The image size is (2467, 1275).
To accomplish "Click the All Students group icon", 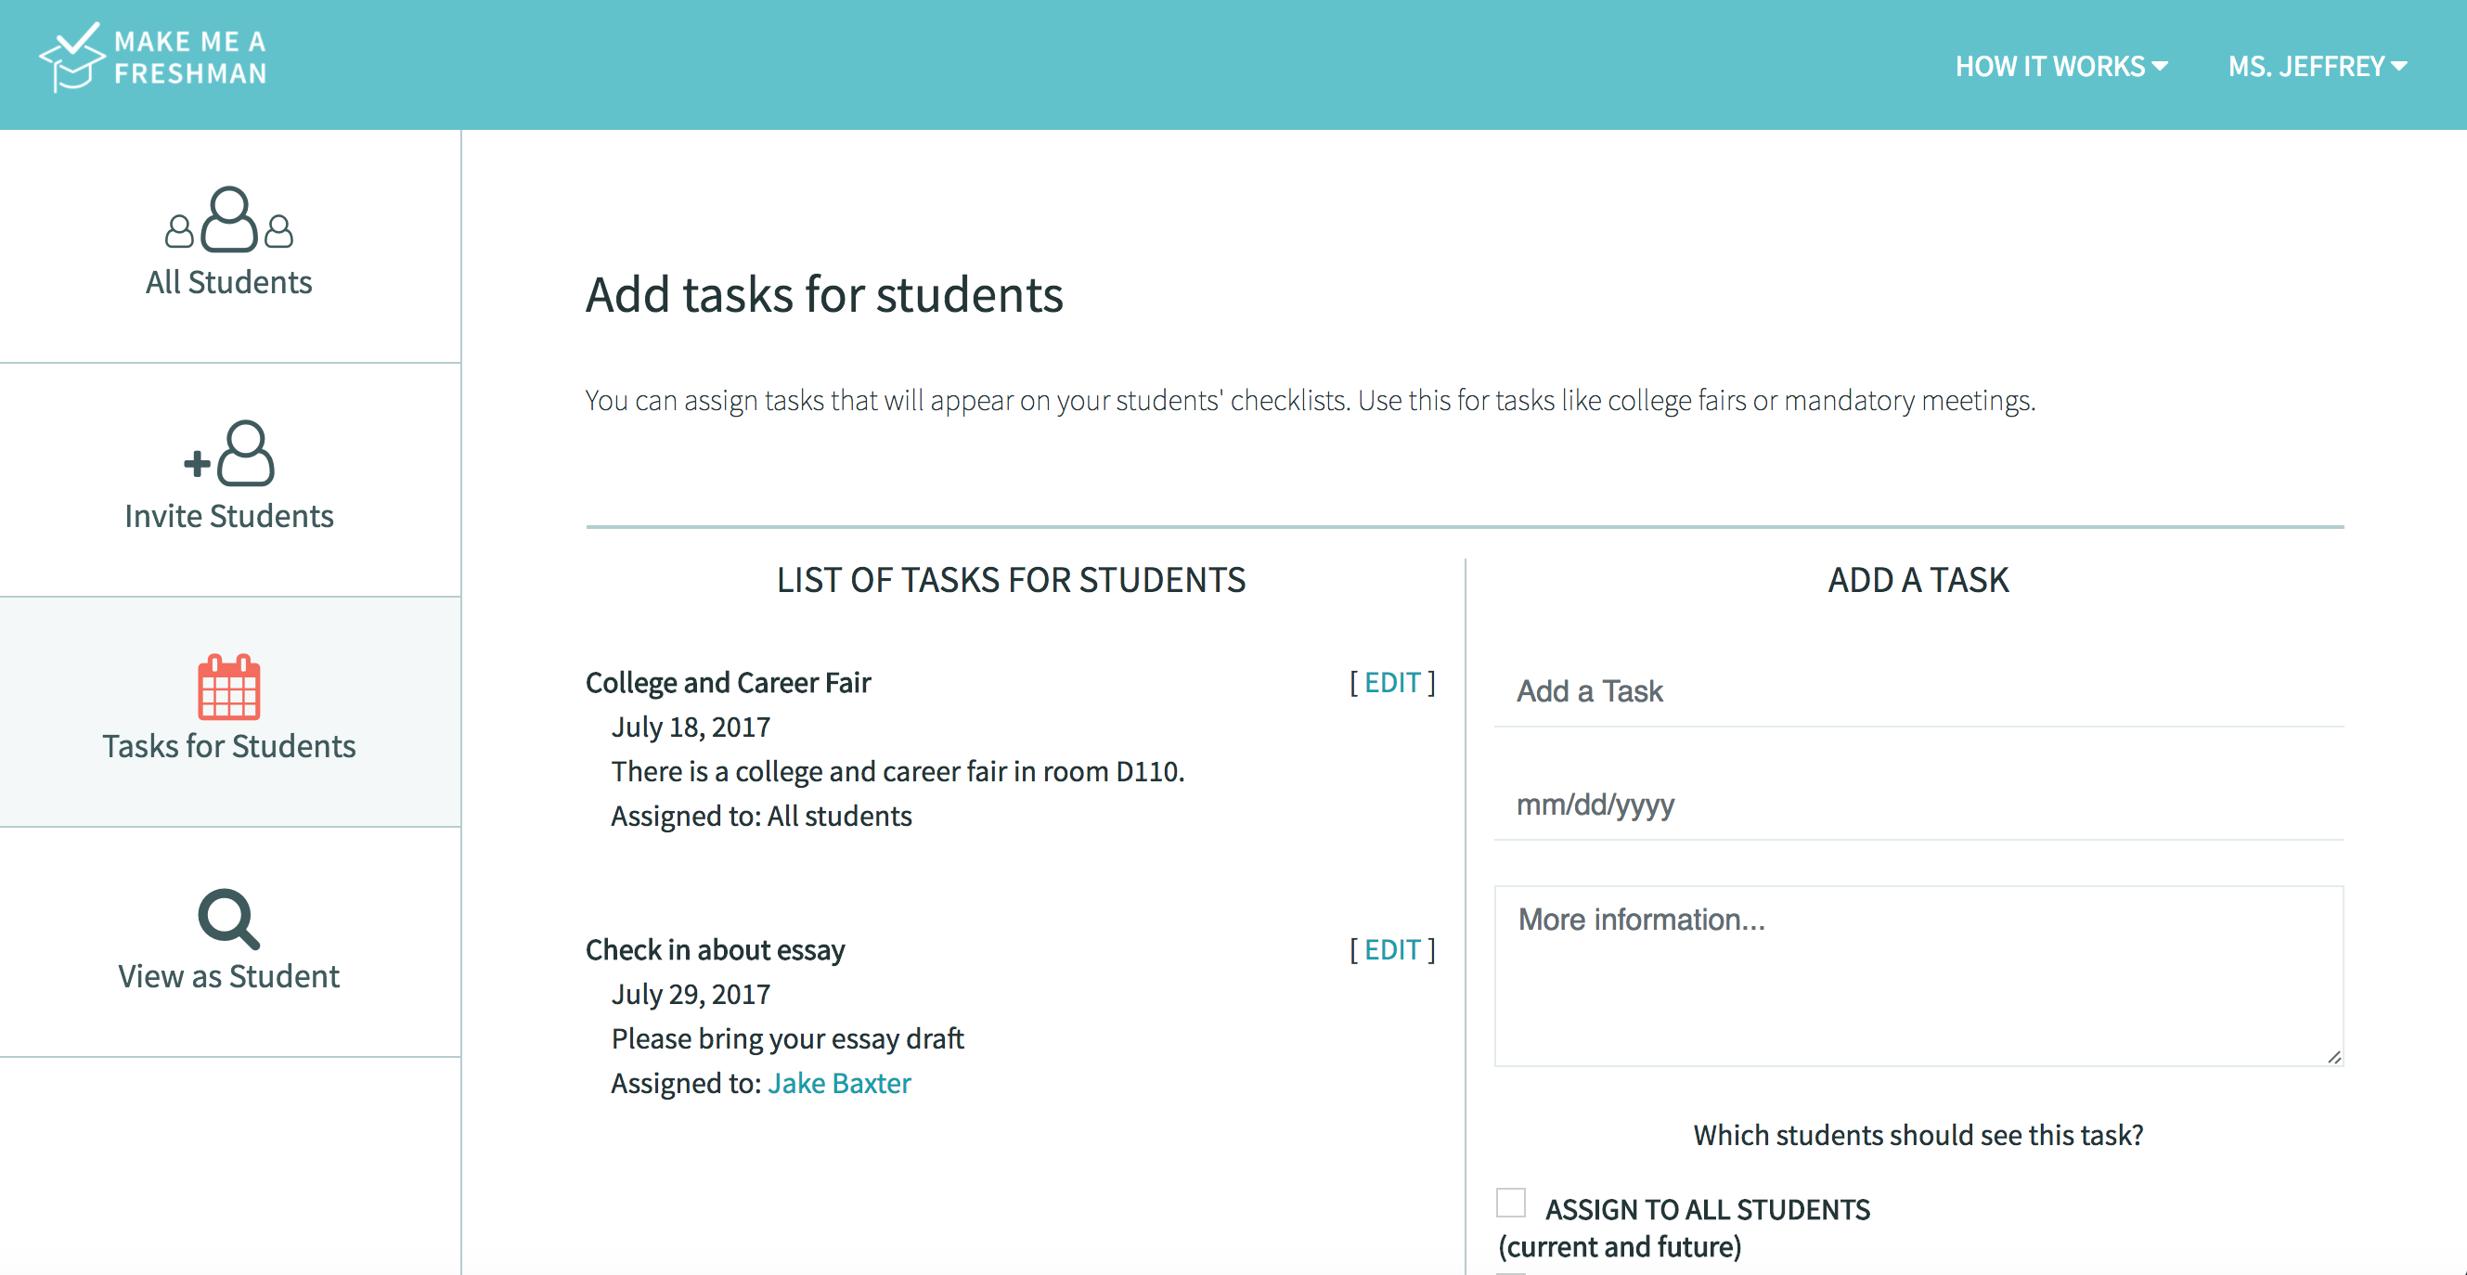I will (229, 220).
